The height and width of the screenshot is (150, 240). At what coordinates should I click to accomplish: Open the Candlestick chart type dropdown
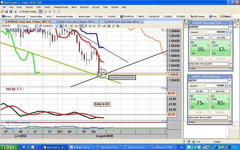click(56, 26)
